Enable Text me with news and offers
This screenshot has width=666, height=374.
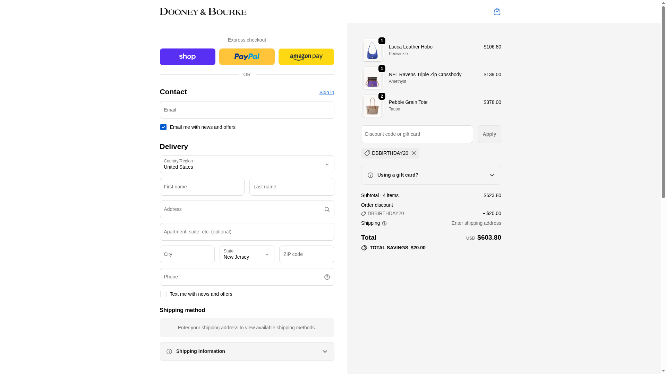163,294
